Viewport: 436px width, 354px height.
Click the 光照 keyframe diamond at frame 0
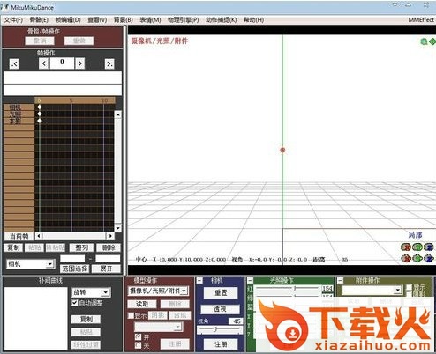pos(40,114)
